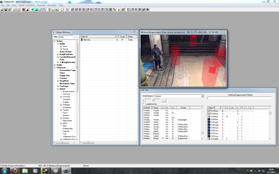Enable the 'Loaded at top' checkbox

[x=143, y=104]
